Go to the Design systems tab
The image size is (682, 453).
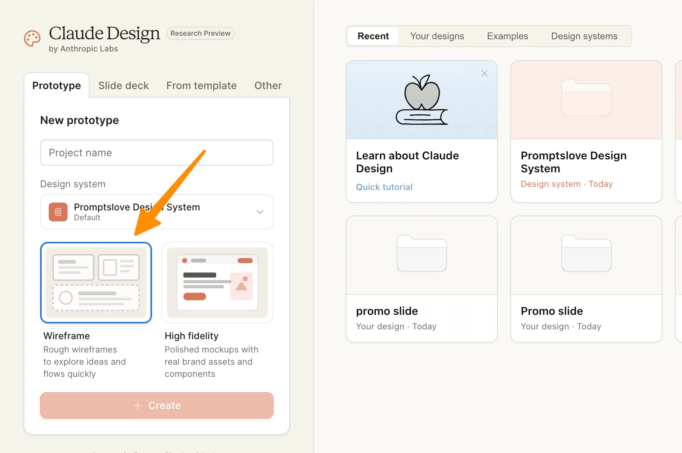[584, 36]
